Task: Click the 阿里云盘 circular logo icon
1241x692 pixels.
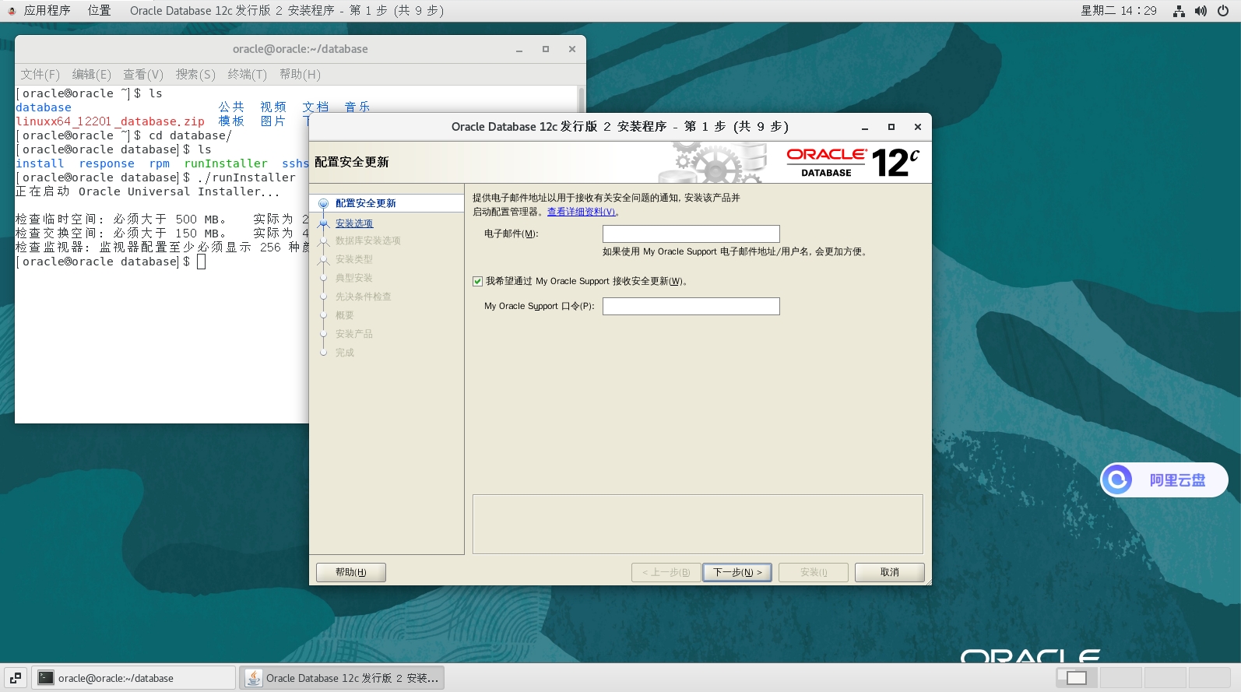Action: click(x=1118, y=479)
